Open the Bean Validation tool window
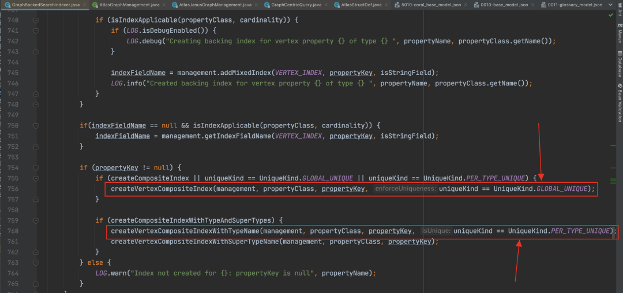The height and width of the screenshot is (293, 623). (x=620, y=102)
